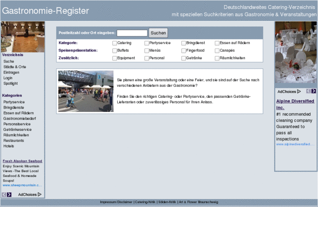Open the Bringdienste category link
This screenshot has height=238, width=318.
click(x=14, y=107)
